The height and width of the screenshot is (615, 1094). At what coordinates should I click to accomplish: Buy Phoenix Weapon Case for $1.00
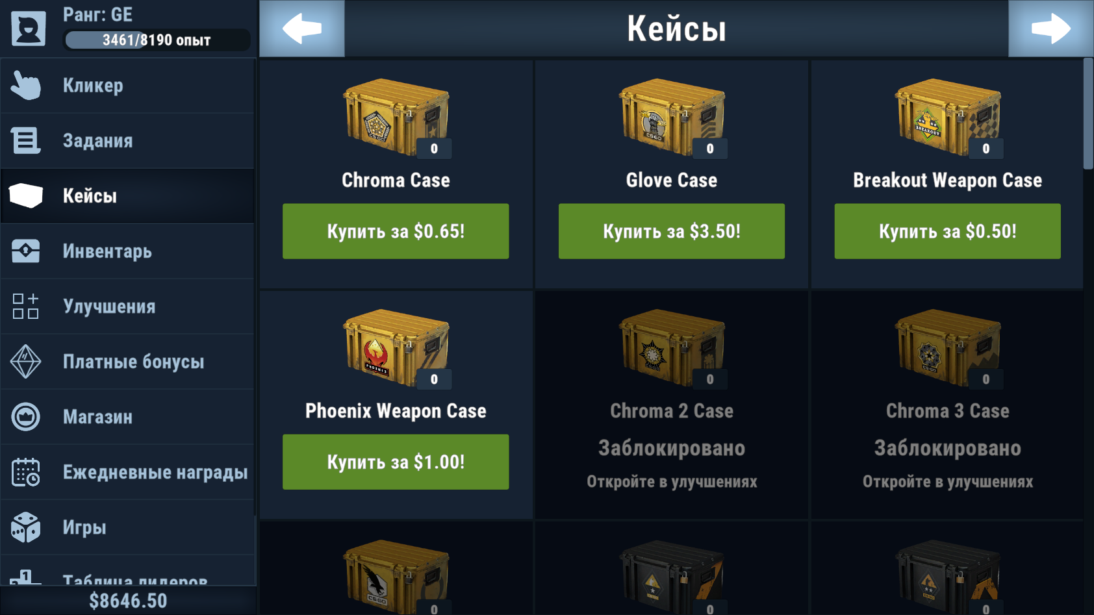coord(396,462)
